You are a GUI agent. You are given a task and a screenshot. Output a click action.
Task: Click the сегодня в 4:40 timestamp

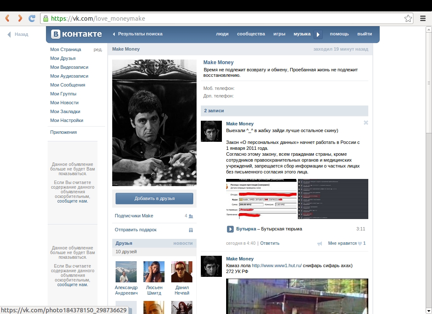pos(241,243)
